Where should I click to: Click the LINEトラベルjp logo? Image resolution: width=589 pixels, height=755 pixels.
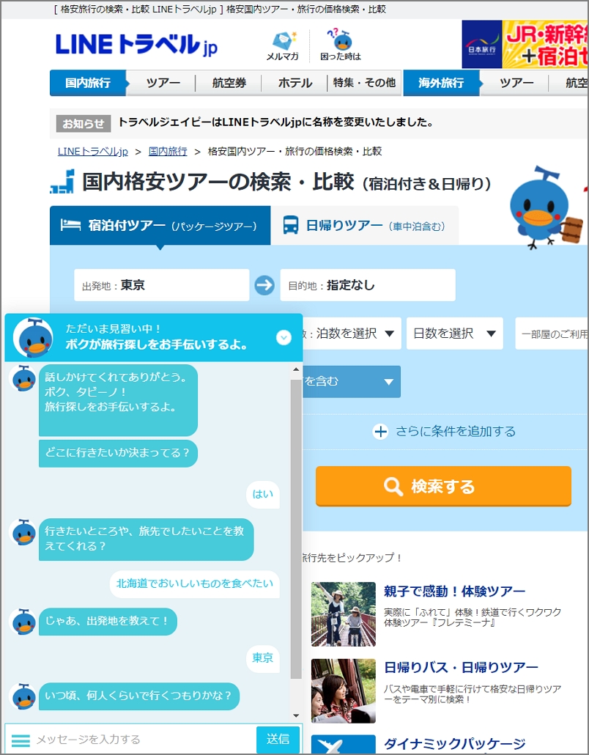[137, 45]
